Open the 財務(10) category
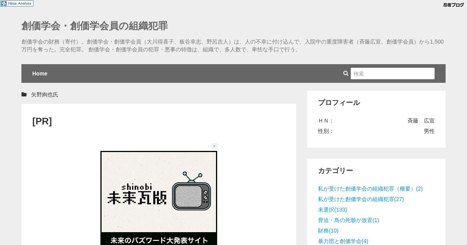The image size is (467, 245). click(x=328, y=231)
